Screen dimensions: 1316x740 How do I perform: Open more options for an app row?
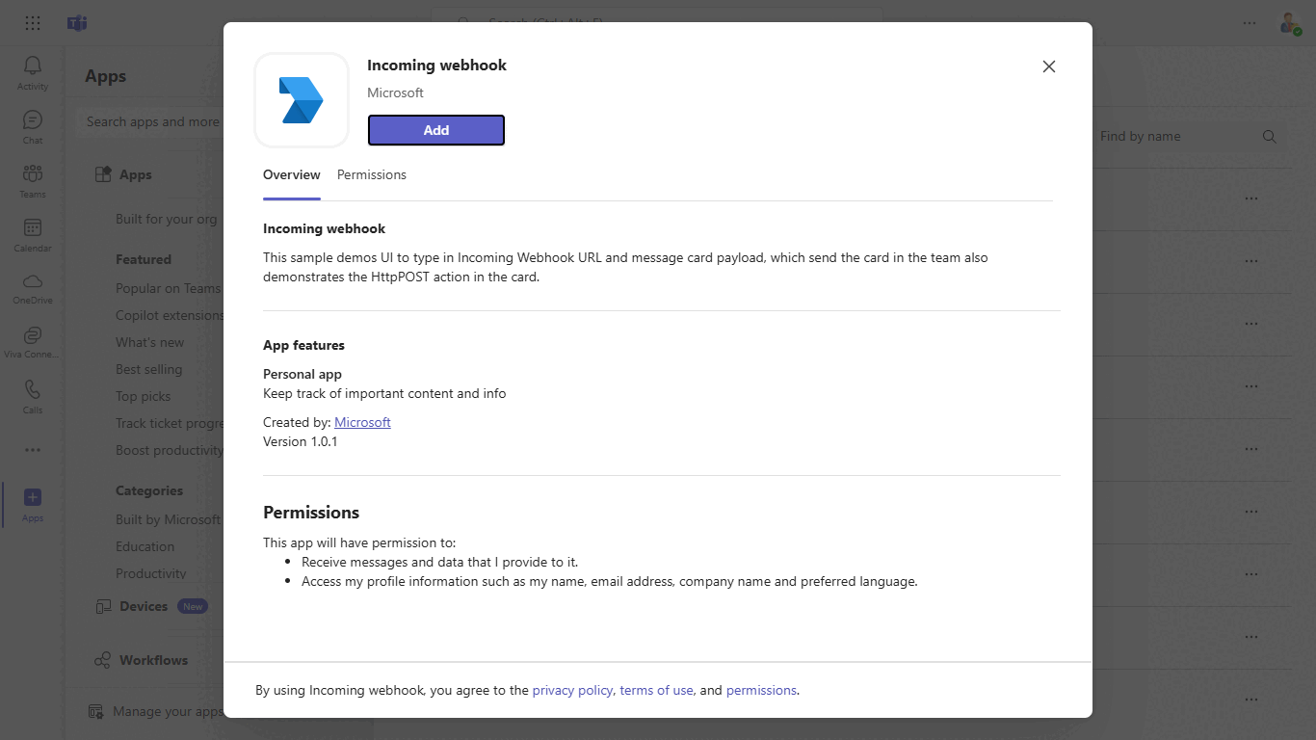1250,198
